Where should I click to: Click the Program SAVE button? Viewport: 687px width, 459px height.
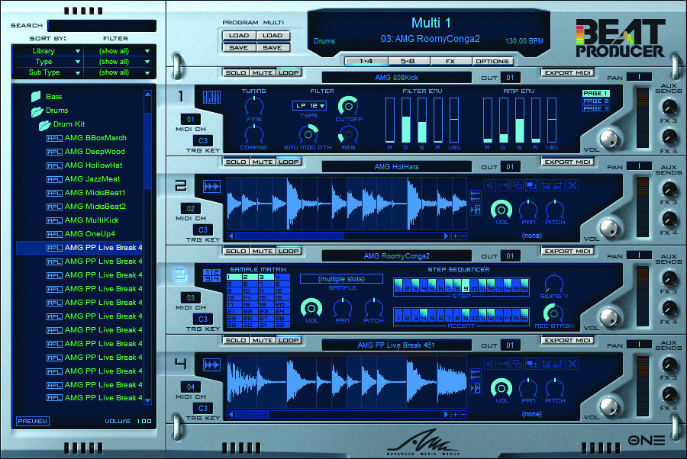(239, 47)
